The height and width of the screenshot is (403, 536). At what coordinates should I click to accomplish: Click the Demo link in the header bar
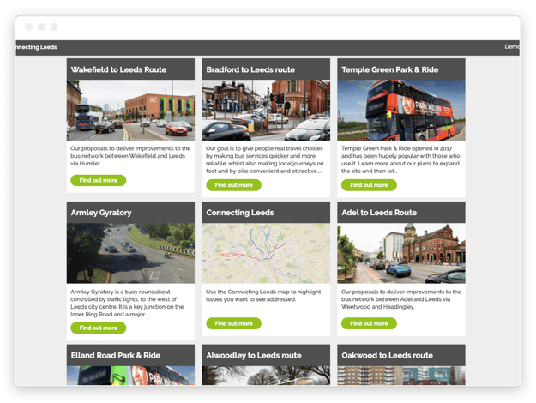(x=512, y=47)
